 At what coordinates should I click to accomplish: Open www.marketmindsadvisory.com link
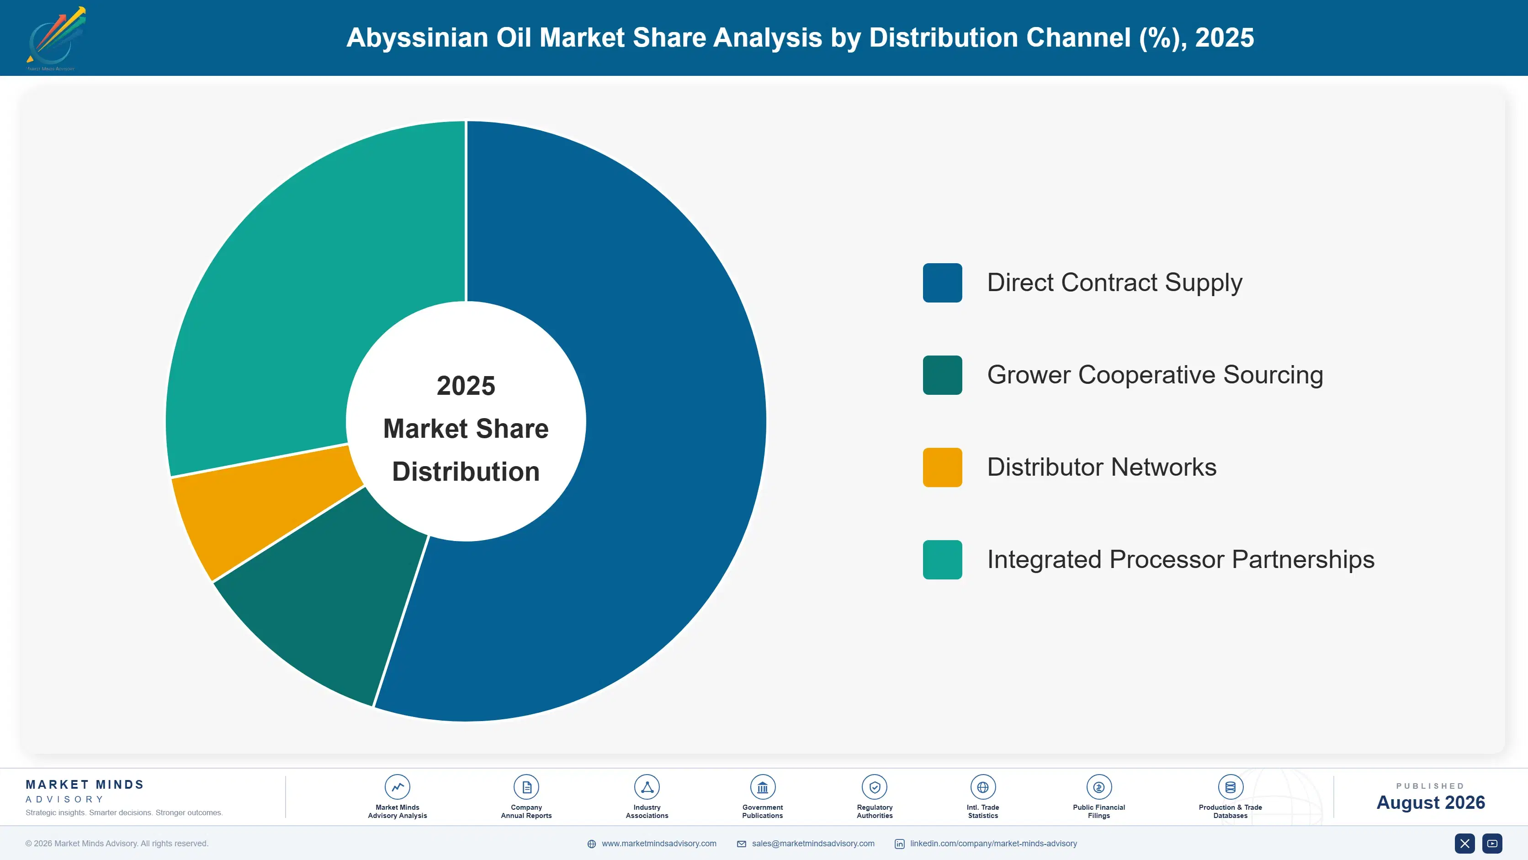[x=659, y=844]
